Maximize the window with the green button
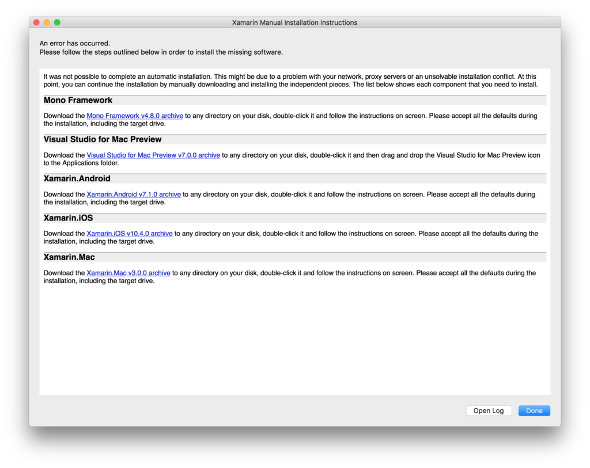The image size is (590, 468). pyautogui.click(x=57, y=22)
